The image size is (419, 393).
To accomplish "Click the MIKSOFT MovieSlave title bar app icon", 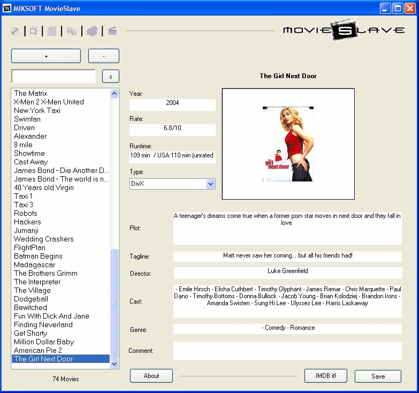I will (x=6, y=8).
